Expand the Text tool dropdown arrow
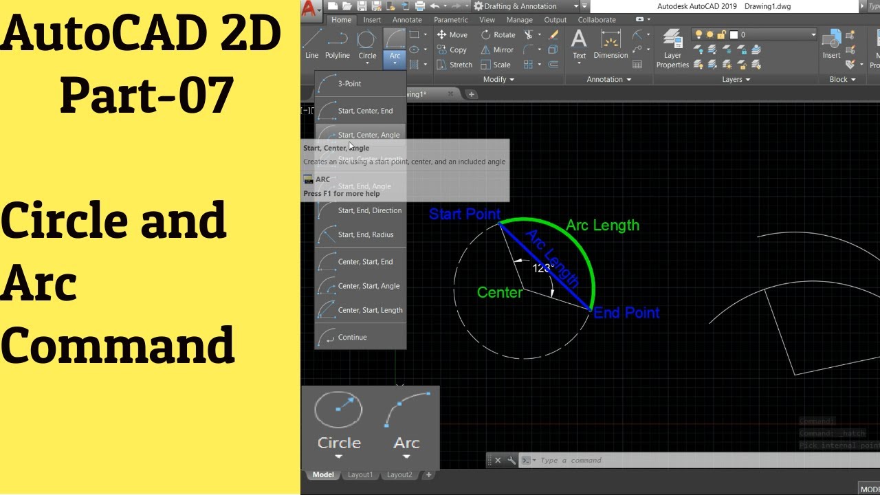880x495 pixels. click(x=580, y=63)
